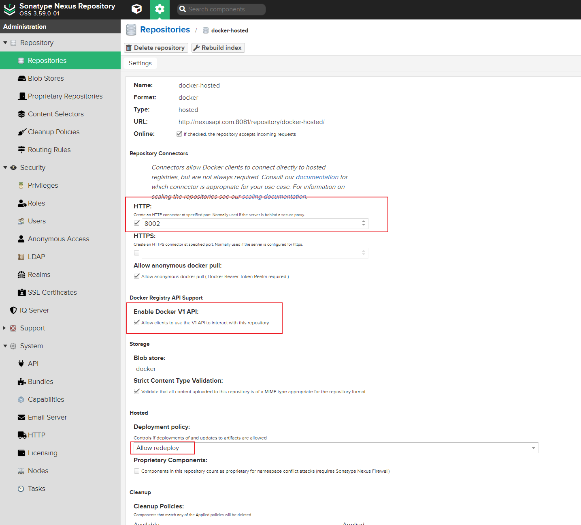The image size is (581, 525).
Task: Click the Routing Rules signpost icon
Action: [21, 150]
